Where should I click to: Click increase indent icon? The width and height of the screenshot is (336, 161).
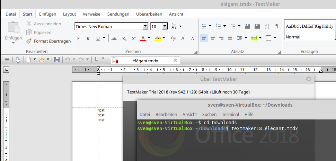[x=248, y=26]
